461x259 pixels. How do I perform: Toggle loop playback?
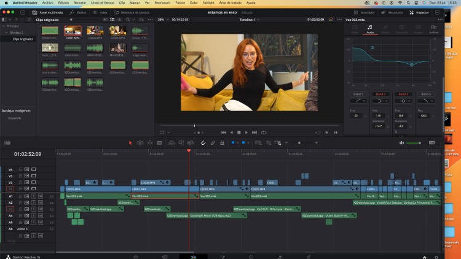[x=264, y=133]
